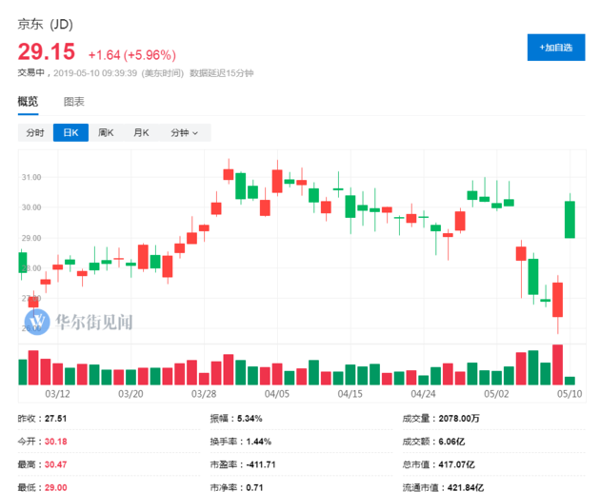Image resolution: width=600 pixels, height=492 pixels.
Task: Click the 华尔街见闻 watermark text
Action: (94, 322)
